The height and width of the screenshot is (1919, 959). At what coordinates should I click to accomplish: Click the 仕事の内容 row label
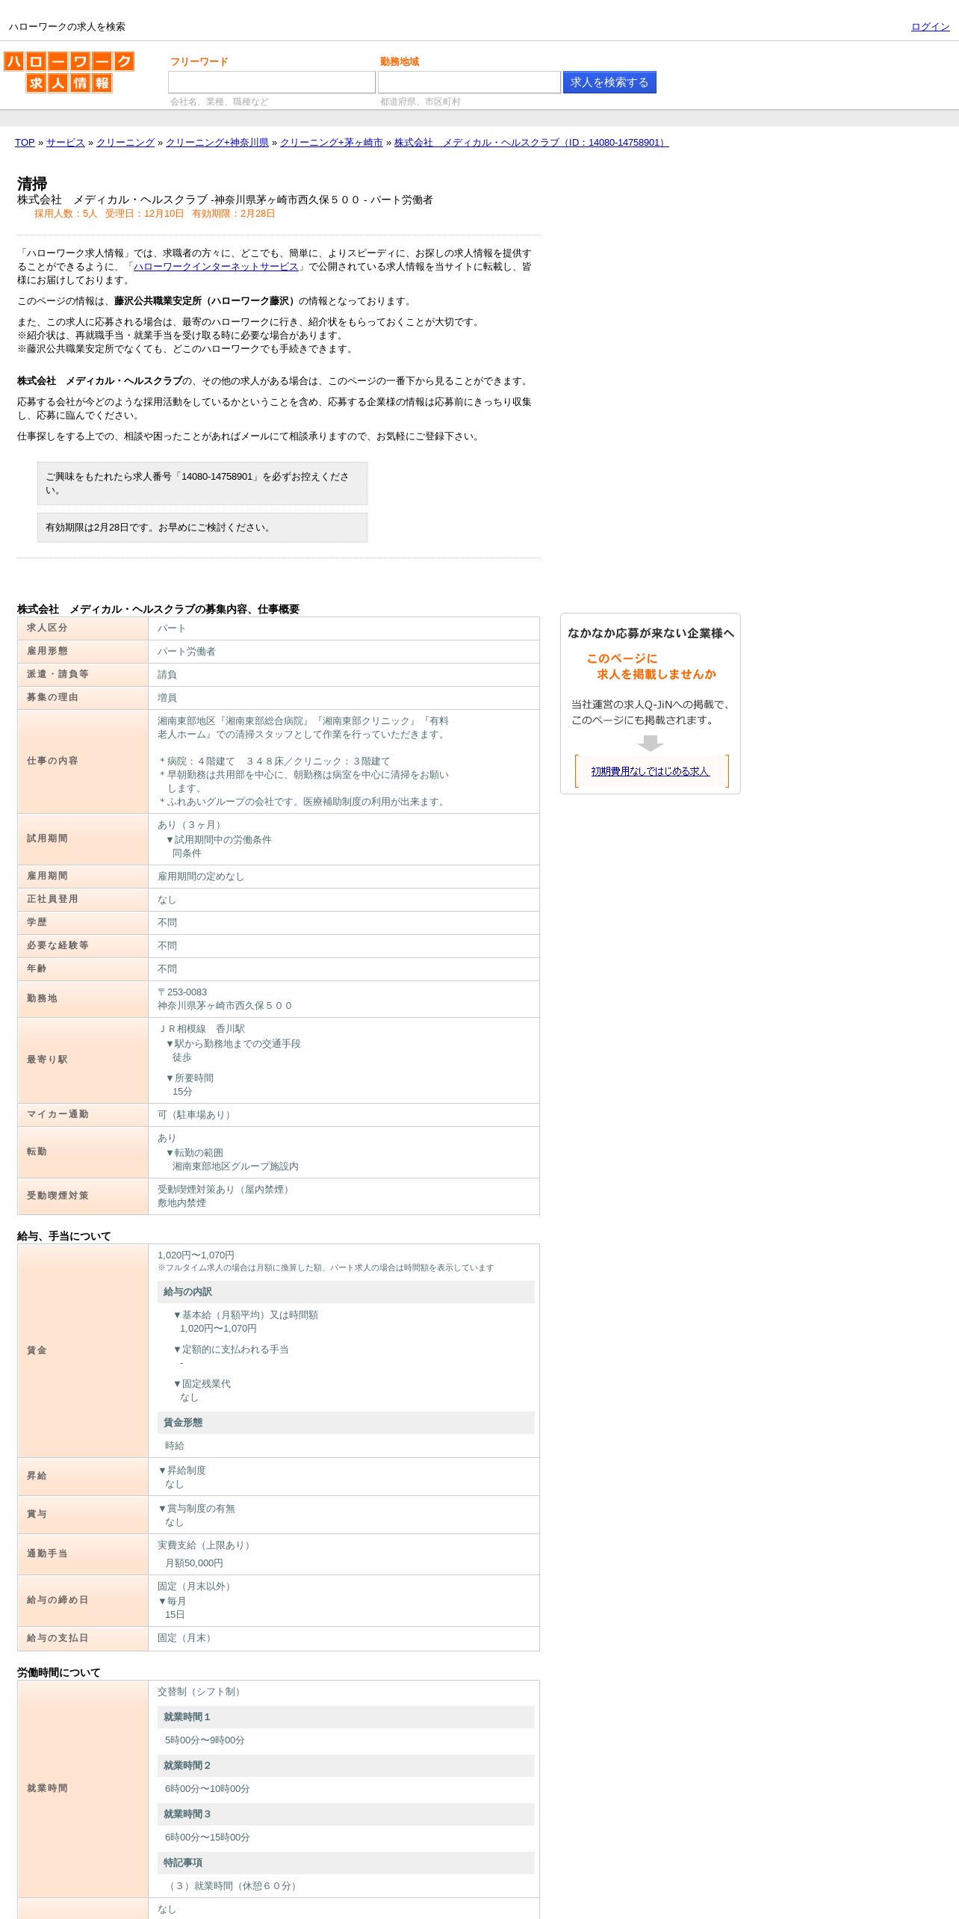83,761
